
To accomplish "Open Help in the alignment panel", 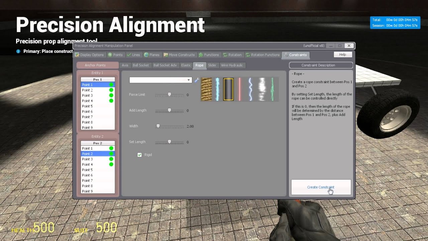I will coord(343,55).
